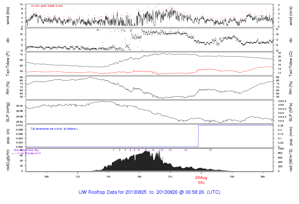Select the 'SLP (hPa)' axis label
The width and height of the screenshot is (299, 204).
point(291,112)
